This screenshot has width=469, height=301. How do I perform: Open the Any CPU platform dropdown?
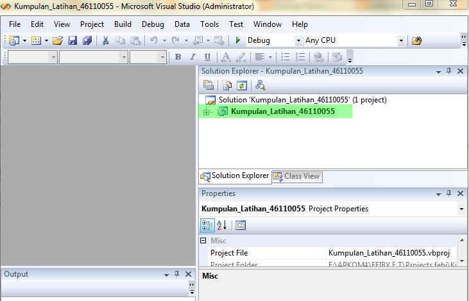click(x=401, y=40)
